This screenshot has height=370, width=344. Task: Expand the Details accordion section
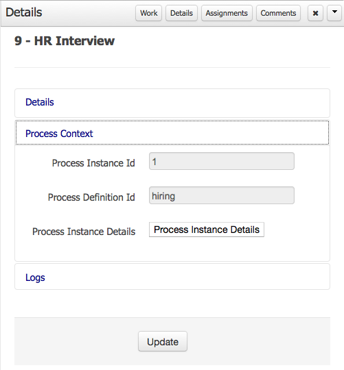[172, 103]
